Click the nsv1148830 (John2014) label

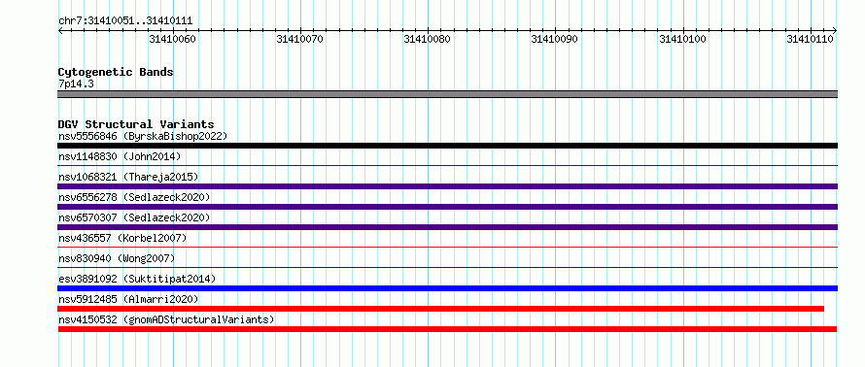coord(120,156)
